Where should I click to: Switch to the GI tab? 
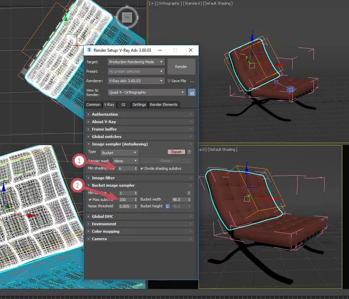(x=123, y=105)
